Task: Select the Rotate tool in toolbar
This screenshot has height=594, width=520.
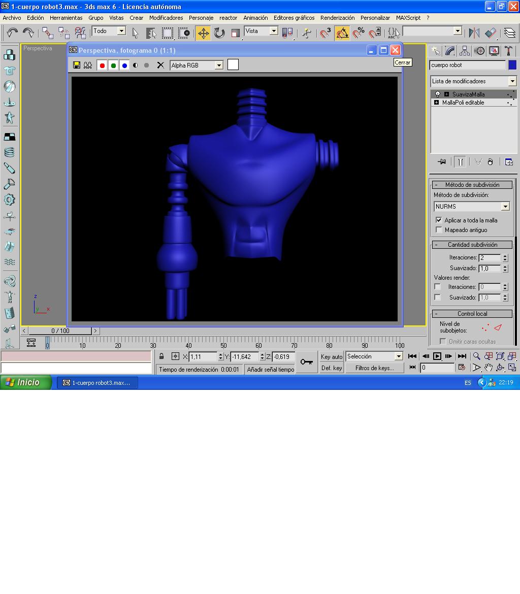Action: (219, 33)
